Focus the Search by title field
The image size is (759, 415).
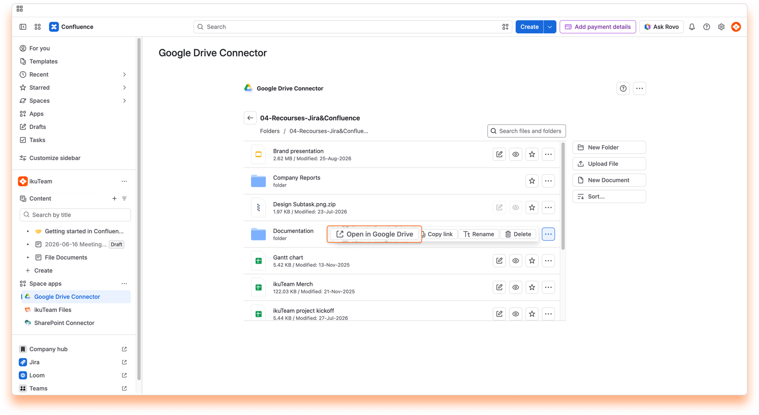point(75,215)
